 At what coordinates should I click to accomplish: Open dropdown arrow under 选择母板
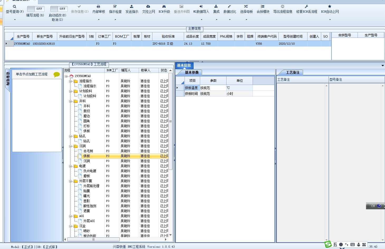[246, 20]
